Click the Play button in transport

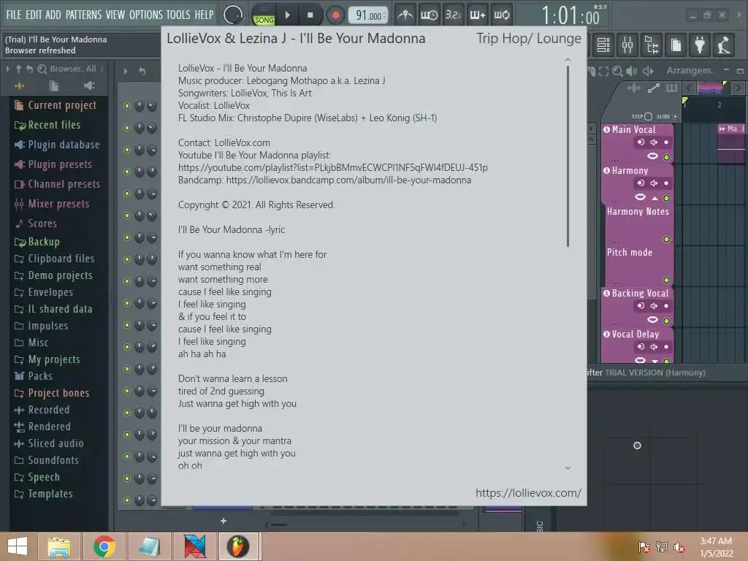click(x=288, y=15)
